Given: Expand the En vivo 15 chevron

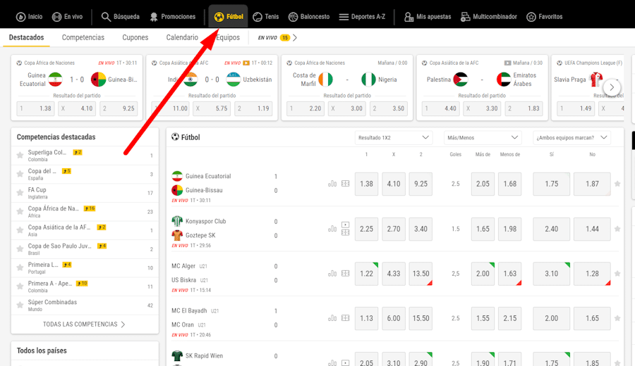Looking at the screenshot, I should point(295,38).
